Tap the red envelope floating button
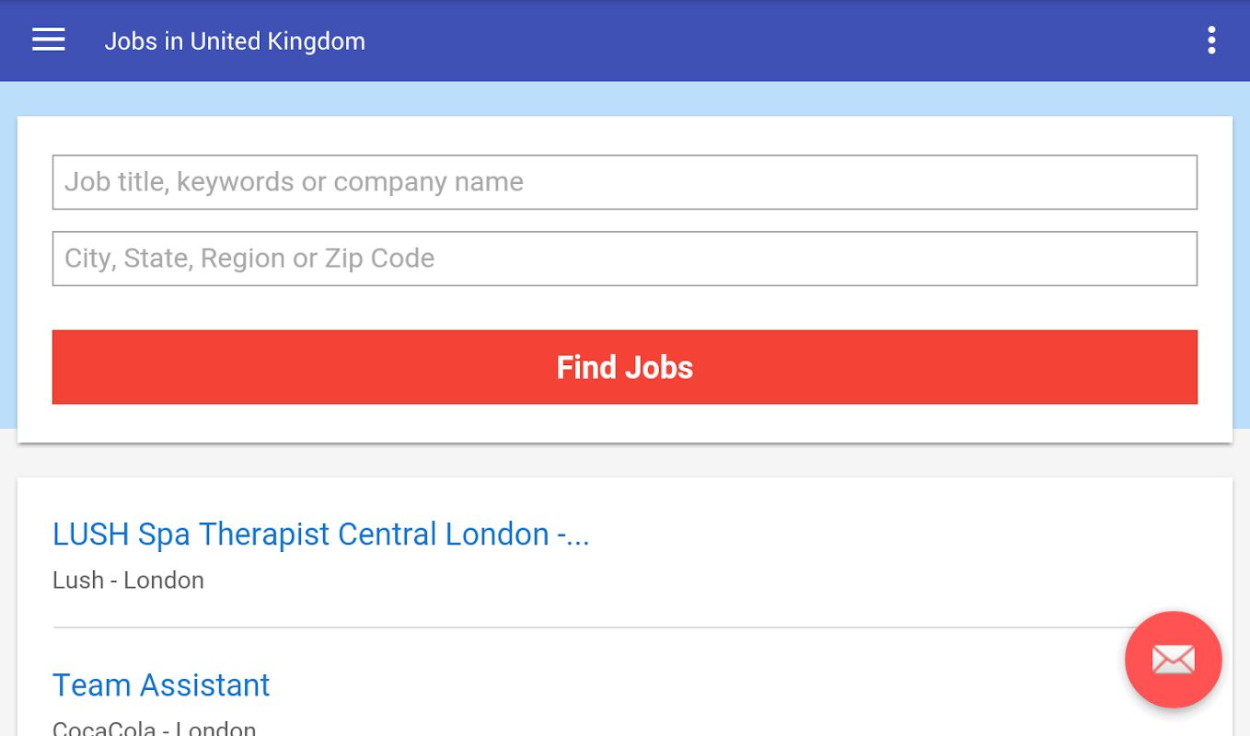Viewport: 1250px width, 736px height. [1173, 660]
